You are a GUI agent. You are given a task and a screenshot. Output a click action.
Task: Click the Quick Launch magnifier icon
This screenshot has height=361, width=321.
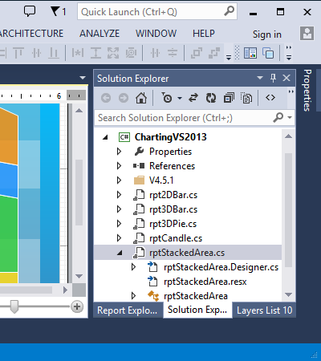(x=229, y=11)
